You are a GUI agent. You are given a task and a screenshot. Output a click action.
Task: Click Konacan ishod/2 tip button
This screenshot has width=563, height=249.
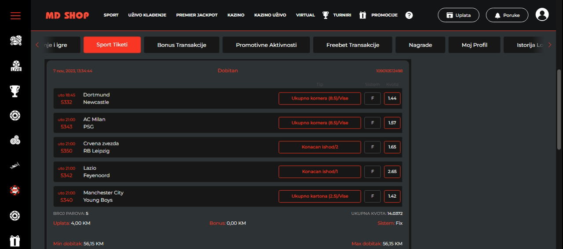320,147
